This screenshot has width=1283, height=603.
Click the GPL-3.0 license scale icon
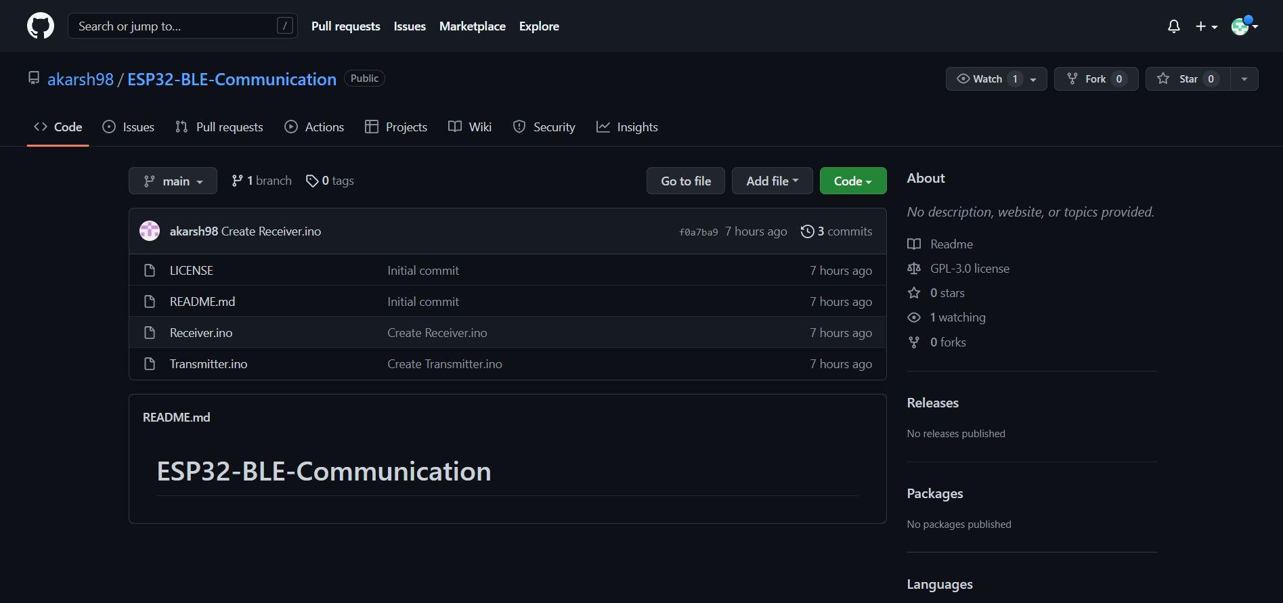coord(914,269)
